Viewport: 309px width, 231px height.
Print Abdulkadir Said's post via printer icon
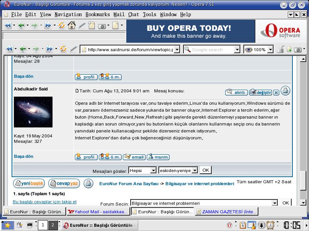coord(285,91)
